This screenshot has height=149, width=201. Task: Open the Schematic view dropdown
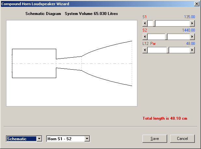pos(39,139)
